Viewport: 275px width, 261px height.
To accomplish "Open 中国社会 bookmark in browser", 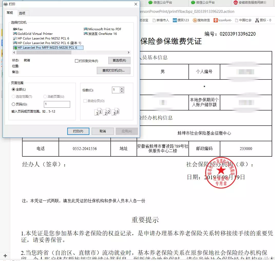I will [x=243, y=20].
